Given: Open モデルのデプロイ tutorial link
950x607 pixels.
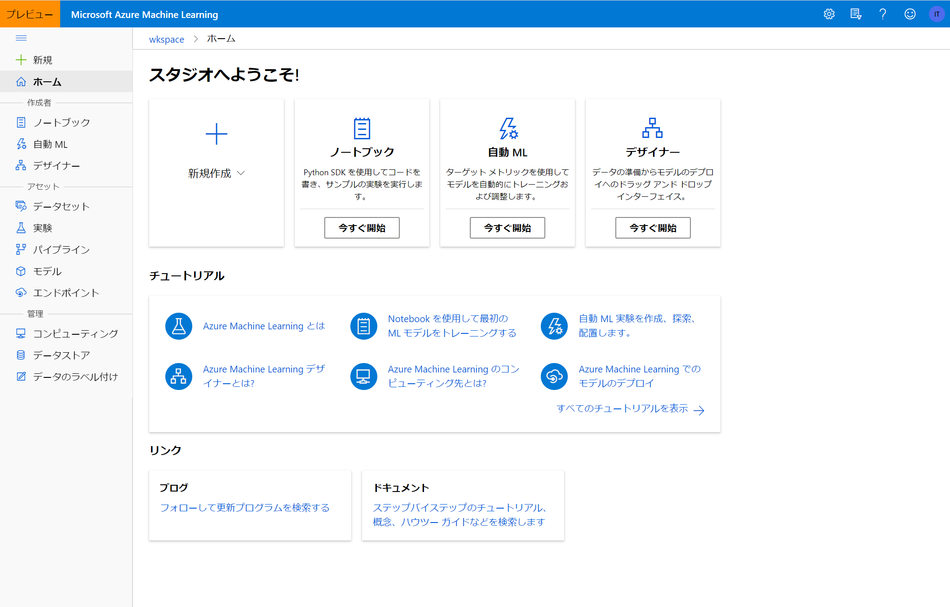Looking at the screenshot, I should tap(640, 376).
